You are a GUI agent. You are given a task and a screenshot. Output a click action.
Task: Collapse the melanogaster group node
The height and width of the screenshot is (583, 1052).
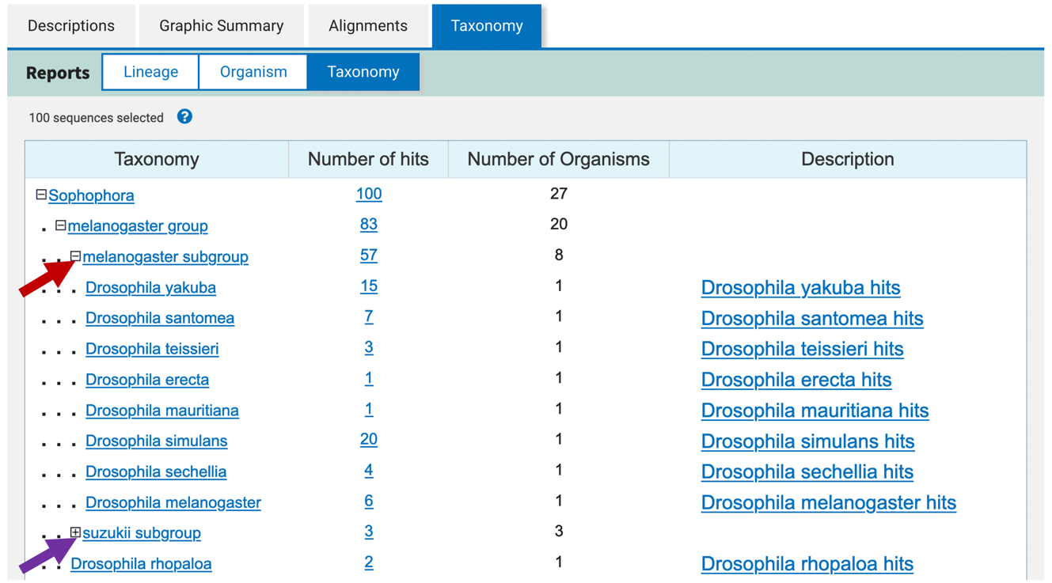click(x=60, y=225)
